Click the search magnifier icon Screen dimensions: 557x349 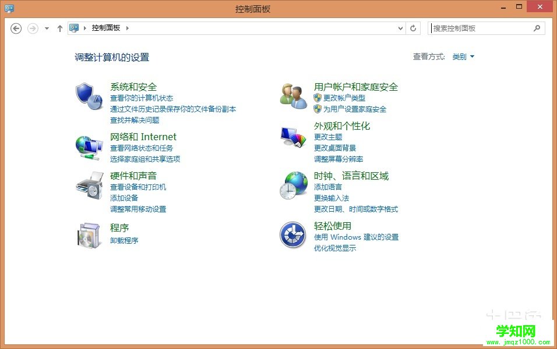[x=537, y=28]
